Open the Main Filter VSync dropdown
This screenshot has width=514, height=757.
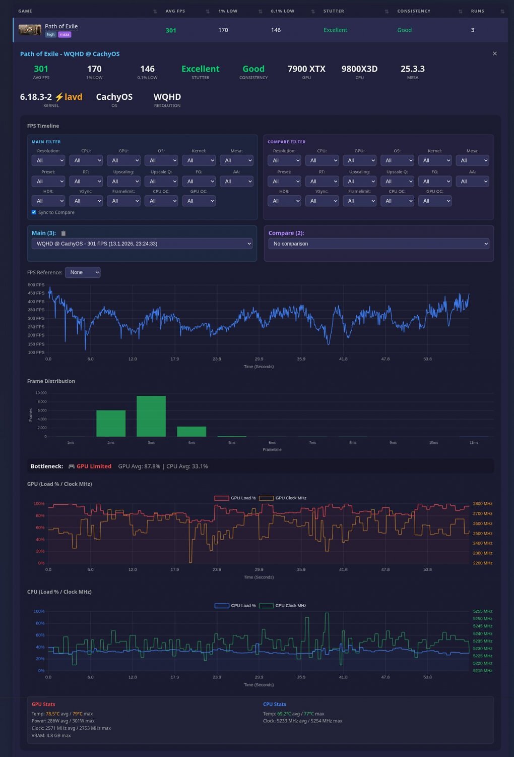(x=86, y=201)
